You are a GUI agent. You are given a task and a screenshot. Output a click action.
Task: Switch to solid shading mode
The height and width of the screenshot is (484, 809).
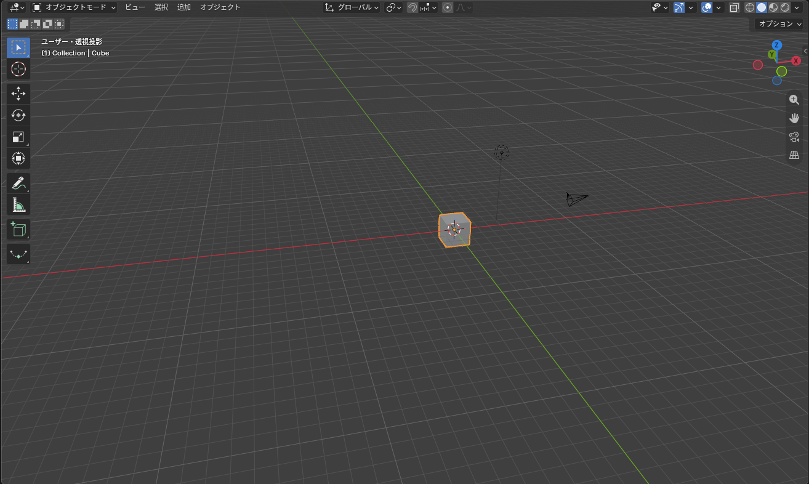click(x=762, y=7)
